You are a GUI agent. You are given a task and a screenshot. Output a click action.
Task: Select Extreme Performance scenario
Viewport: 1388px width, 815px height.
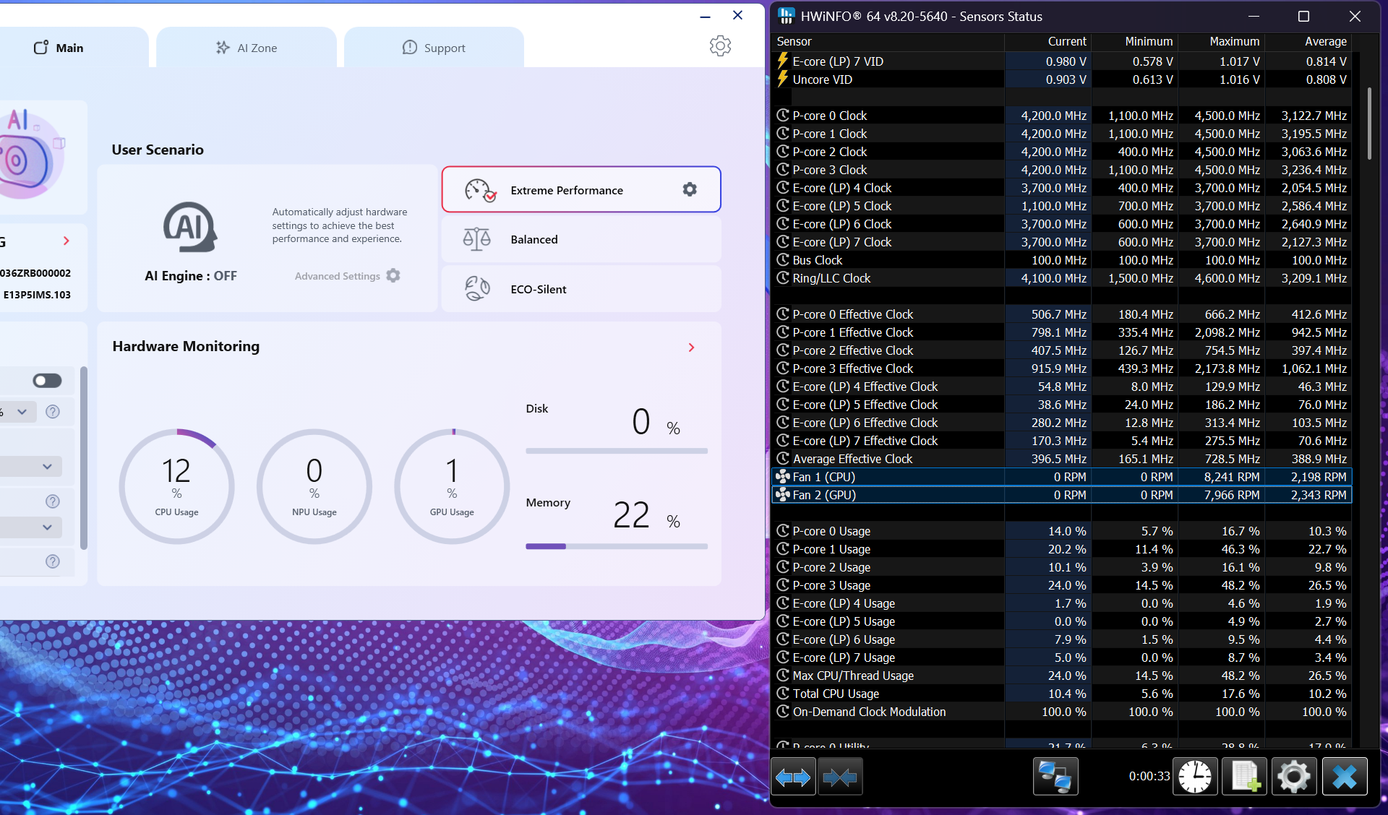[x=581, y=189]
